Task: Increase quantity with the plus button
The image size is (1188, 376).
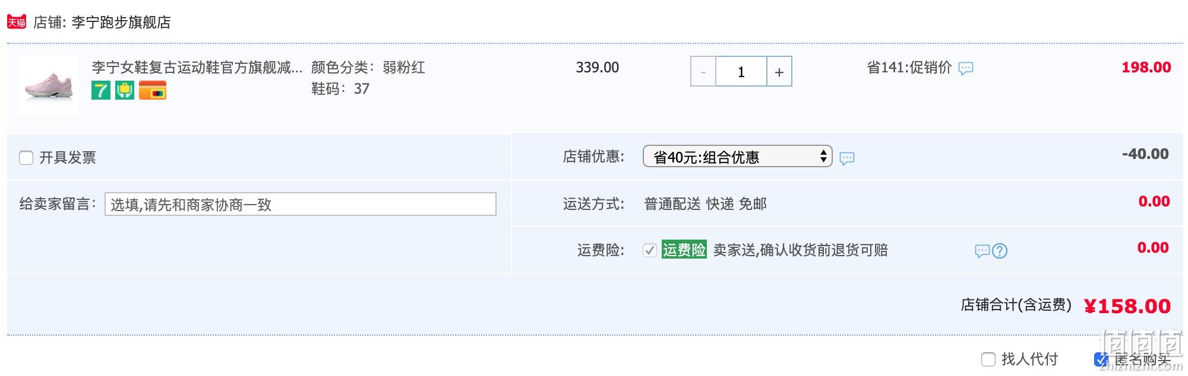Action: tap(779, 72)
